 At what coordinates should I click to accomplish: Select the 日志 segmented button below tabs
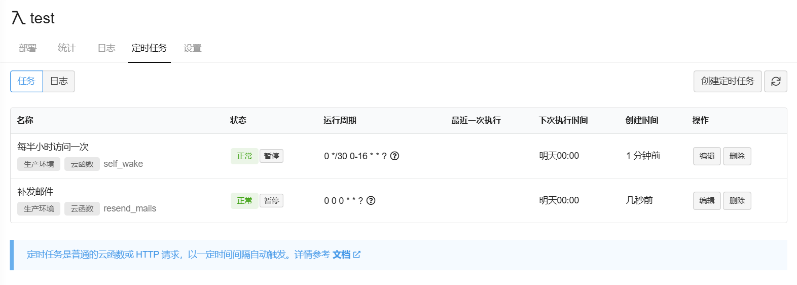coord(59,81)
